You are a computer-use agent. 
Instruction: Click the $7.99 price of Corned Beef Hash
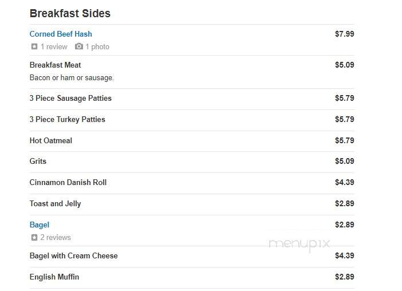coord(344,34)
